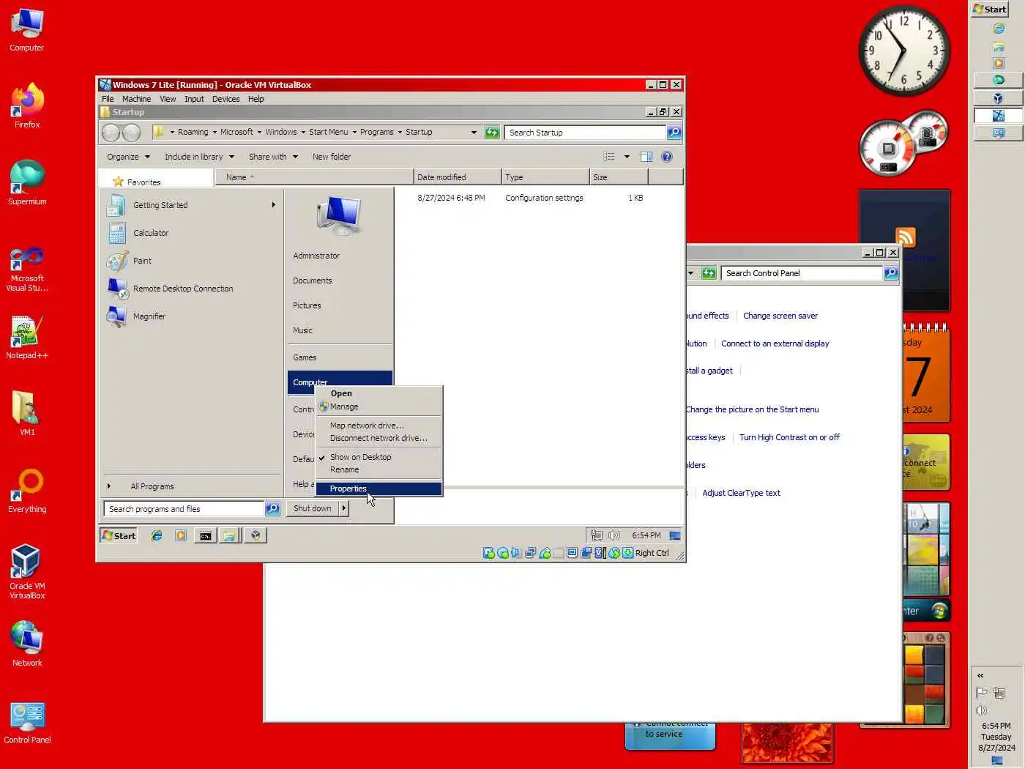The image size is (1025, 769).
Task: Click the VirtualBox cube button in guest taskbar
Action: tap(256, 535)
